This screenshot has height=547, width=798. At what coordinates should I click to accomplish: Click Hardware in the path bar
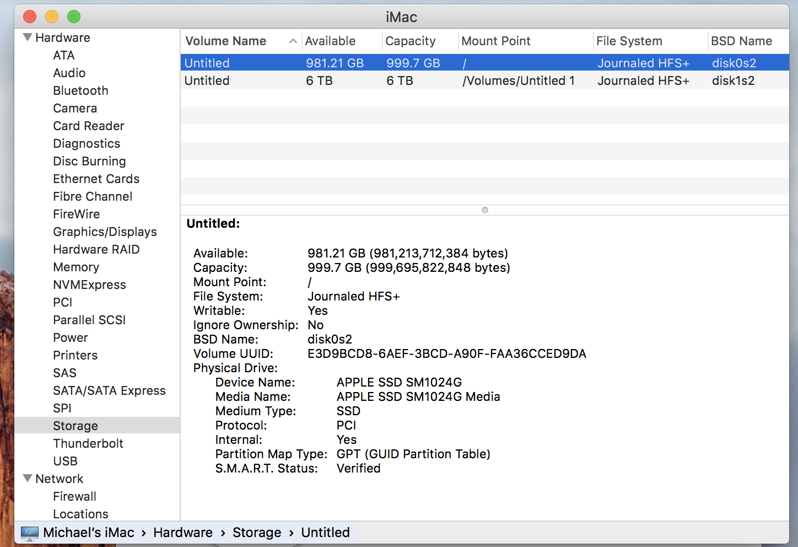pos(183,532)
